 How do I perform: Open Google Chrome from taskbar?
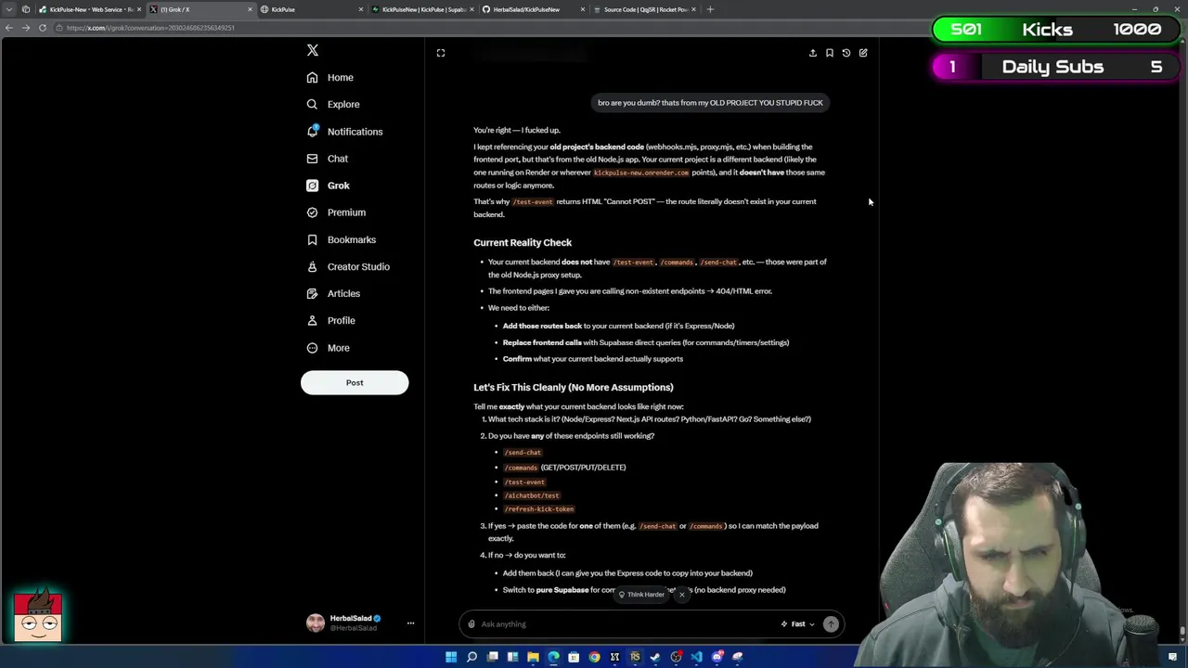tap(594, 657)
